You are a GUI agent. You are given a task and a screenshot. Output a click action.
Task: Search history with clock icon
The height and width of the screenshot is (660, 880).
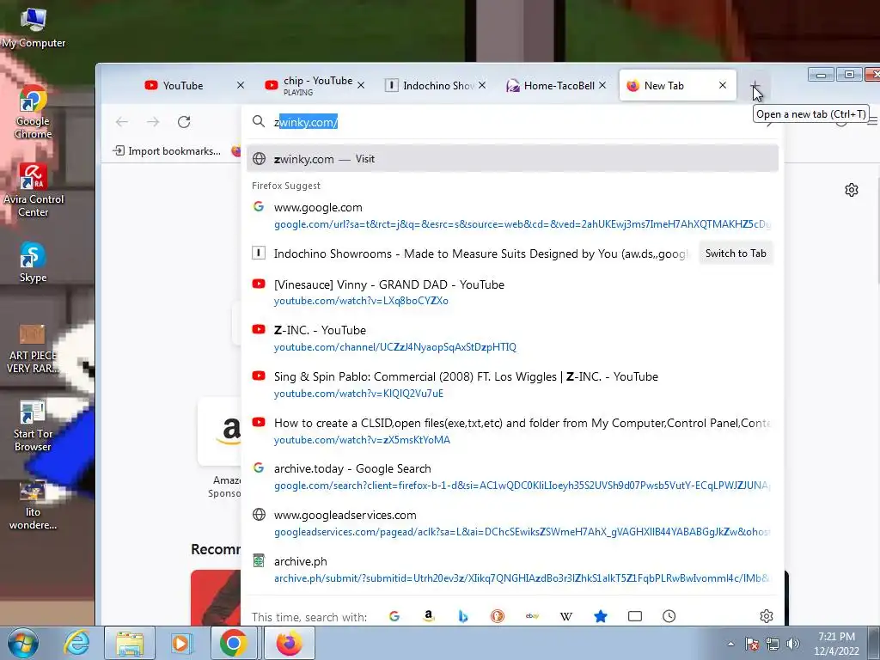click(669, 616)
